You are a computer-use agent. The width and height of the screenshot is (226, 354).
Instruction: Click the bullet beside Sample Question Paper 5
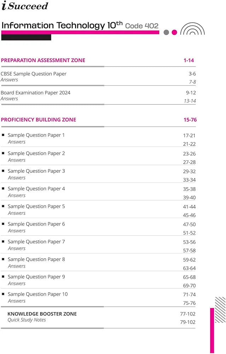pos(3,206)
